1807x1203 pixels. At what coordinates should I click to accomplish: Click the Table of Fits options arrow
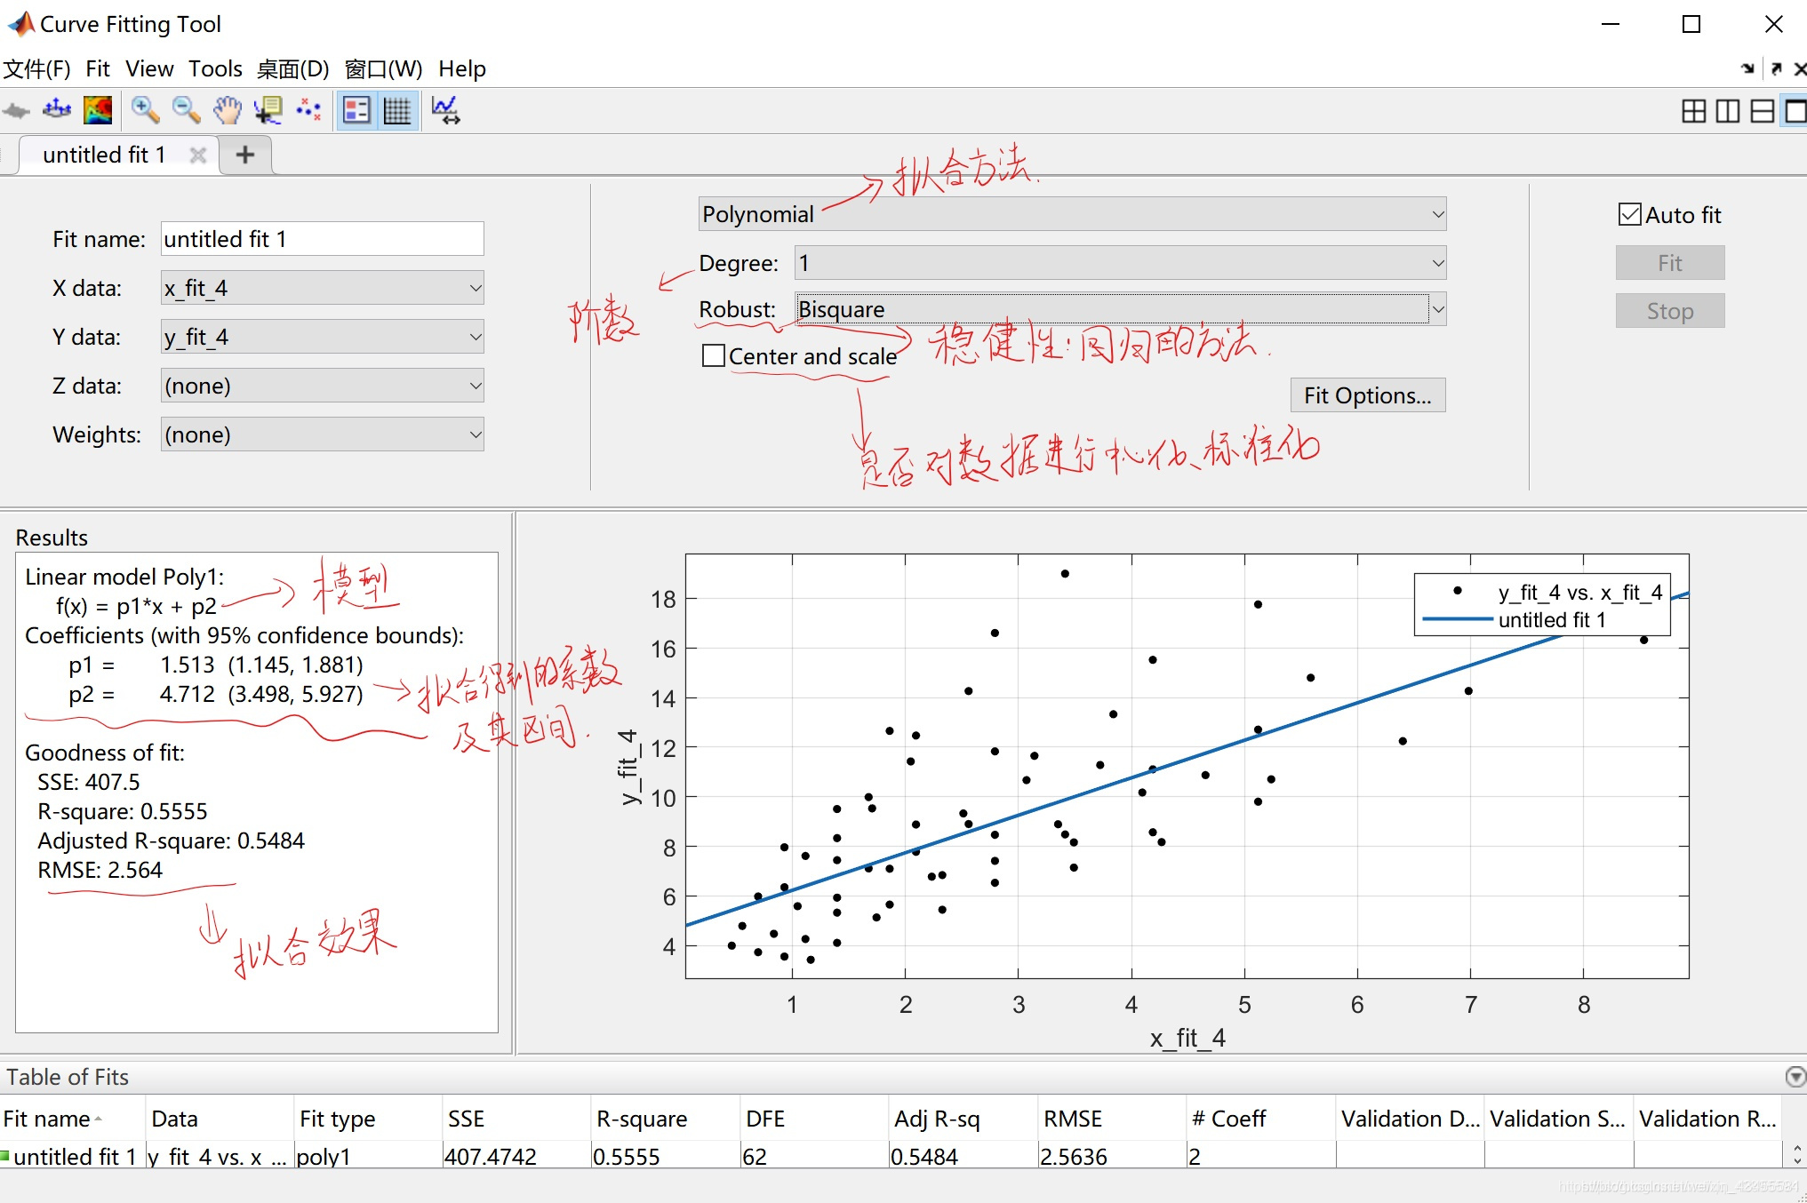point(1795,1077)
